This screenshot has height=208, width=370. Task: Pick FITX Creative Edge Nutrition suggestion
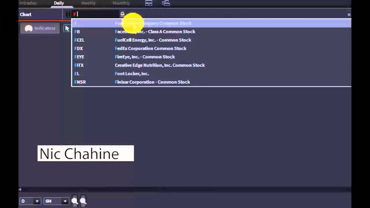[x=211, y=65]
